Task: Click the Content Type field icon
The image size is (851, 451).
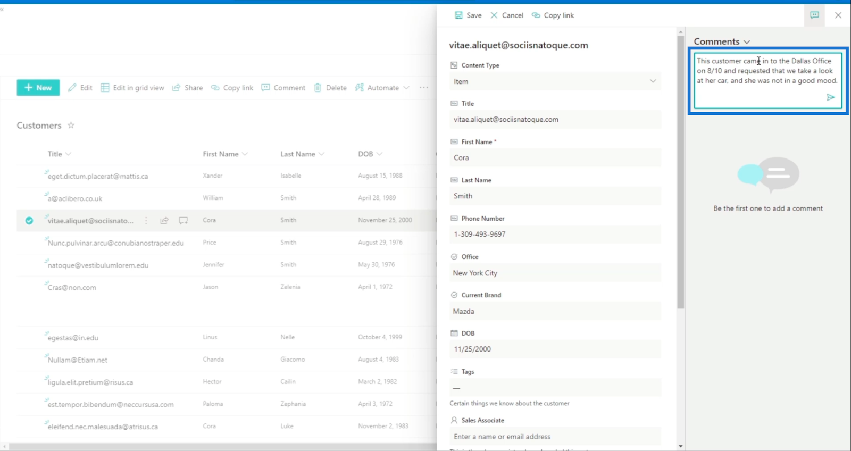Action: (x=454, y=65)
